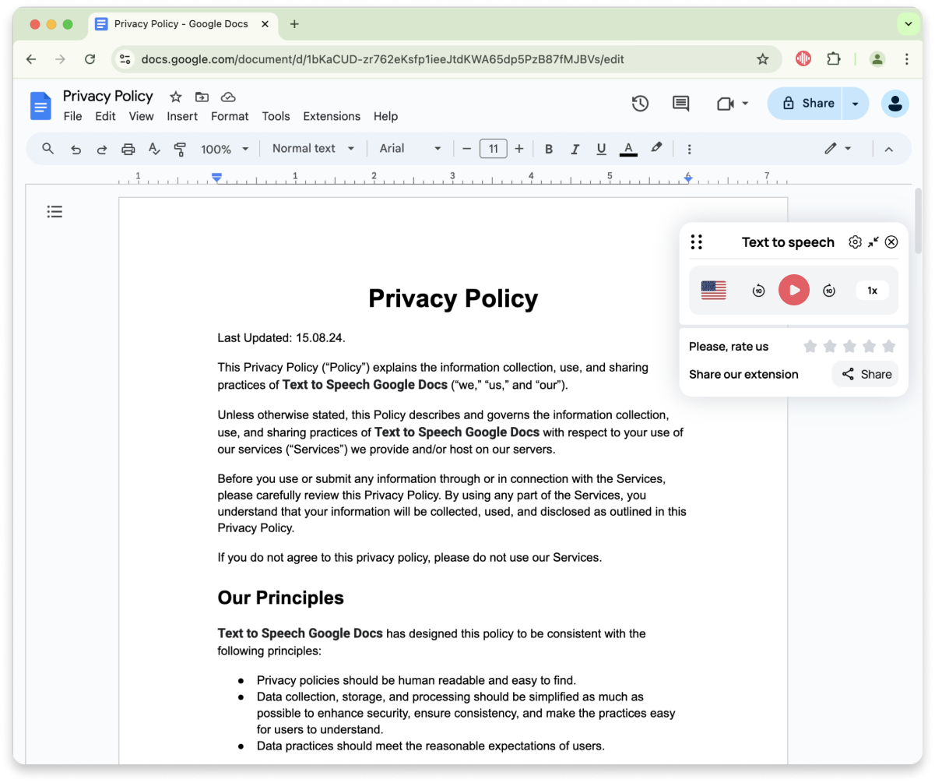Viewport: 935px width, 783px height.
Task: Check the cloud document status icon
Action: click(228, 97)
